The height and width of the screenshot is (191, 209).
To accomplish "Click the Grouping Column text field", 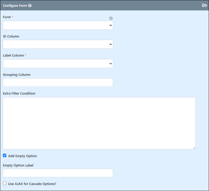I will pyautogui.click(x=58, y=83).
